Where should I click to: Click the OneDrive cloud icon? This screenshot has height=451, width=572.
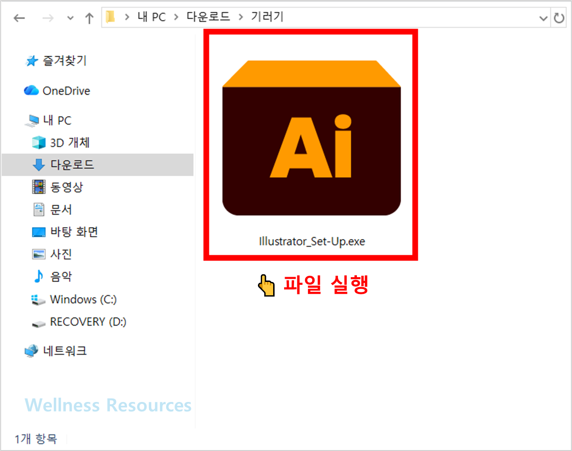31,90
